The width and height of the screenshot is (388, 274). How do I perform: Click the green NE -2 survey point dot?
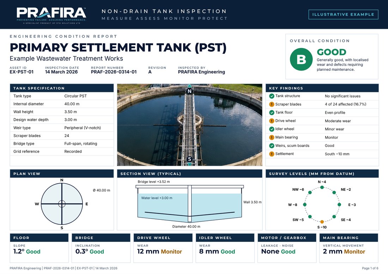pyautogui.click(x=334, y=192)
